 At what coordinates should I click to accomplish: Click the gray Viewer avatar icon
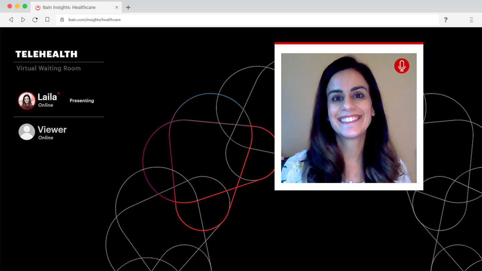pos(27,132)
